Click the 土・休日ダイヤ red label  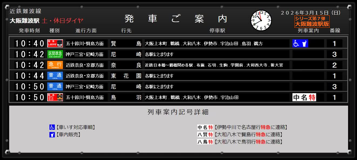coord(63,21)
